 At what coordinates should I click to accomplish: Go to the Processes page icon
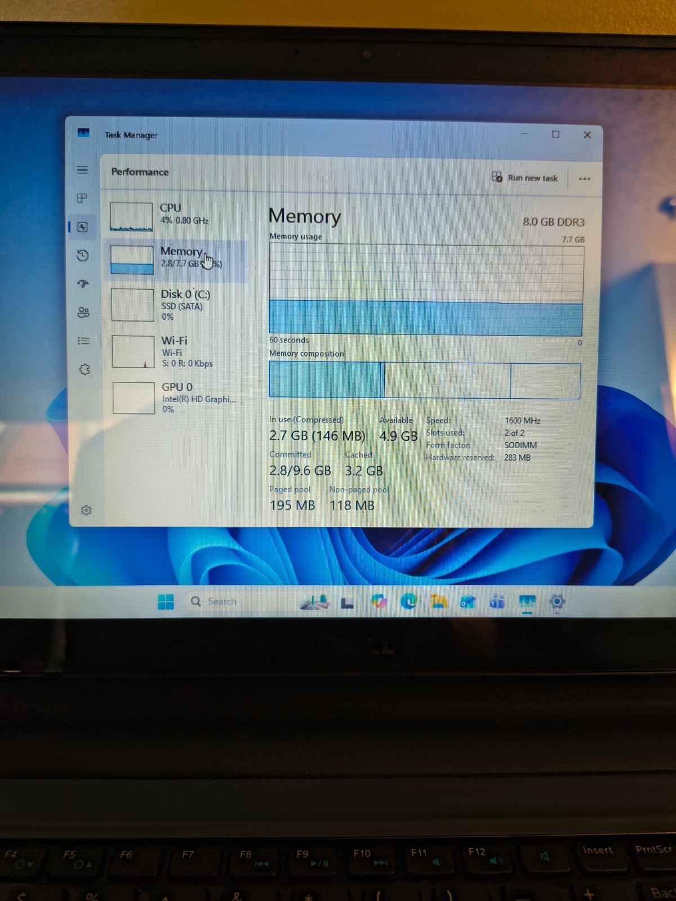(x=82, y=198)
